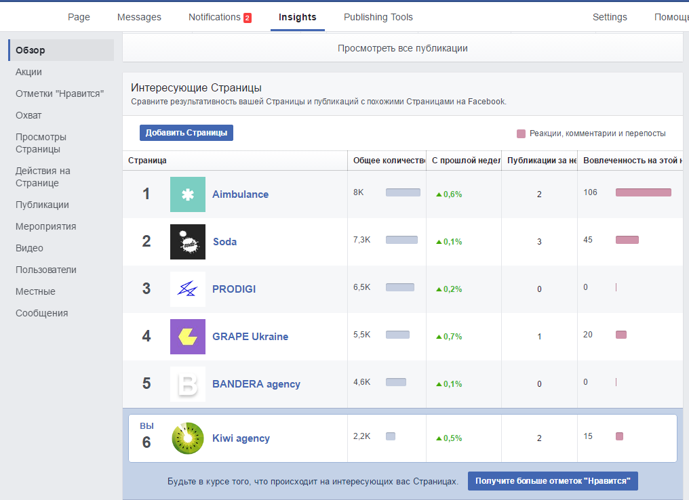Click Получите больше отметок "Нравится" button
Image resolution: width=689 pixels, height=500 pixels.
[553, 481]
